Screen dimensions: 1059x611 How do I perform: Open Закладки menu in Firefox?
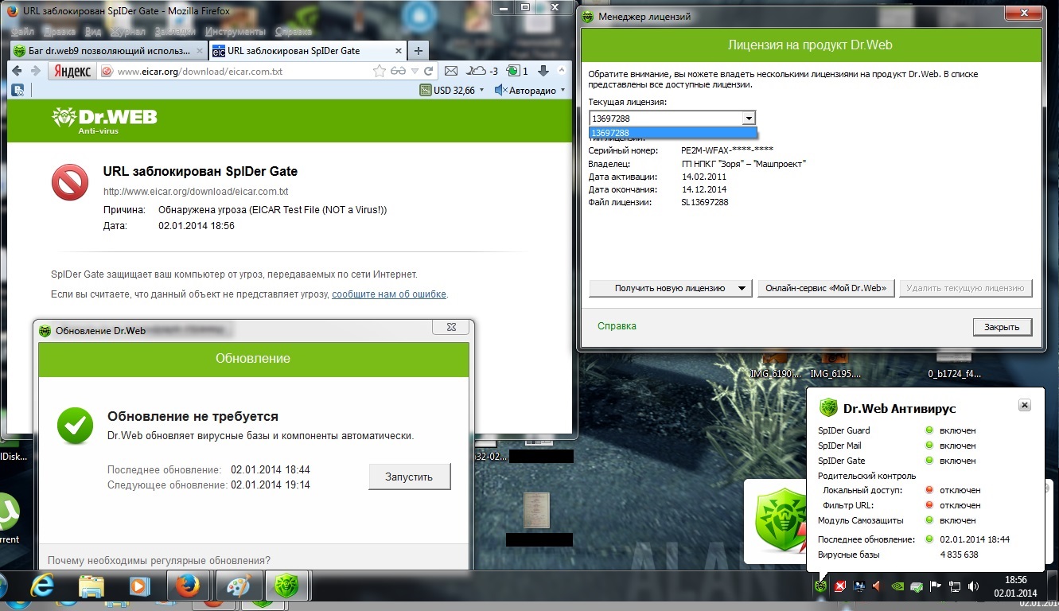[175, 32]
